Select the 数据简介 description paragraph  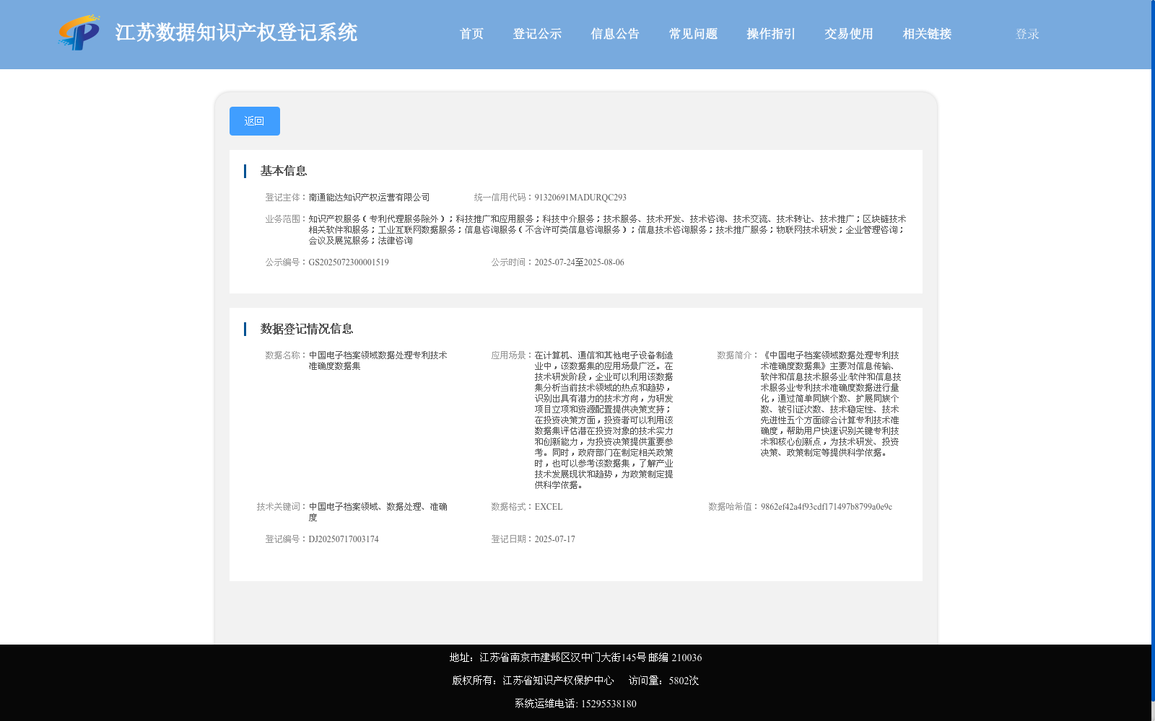(x=830, y=404)
